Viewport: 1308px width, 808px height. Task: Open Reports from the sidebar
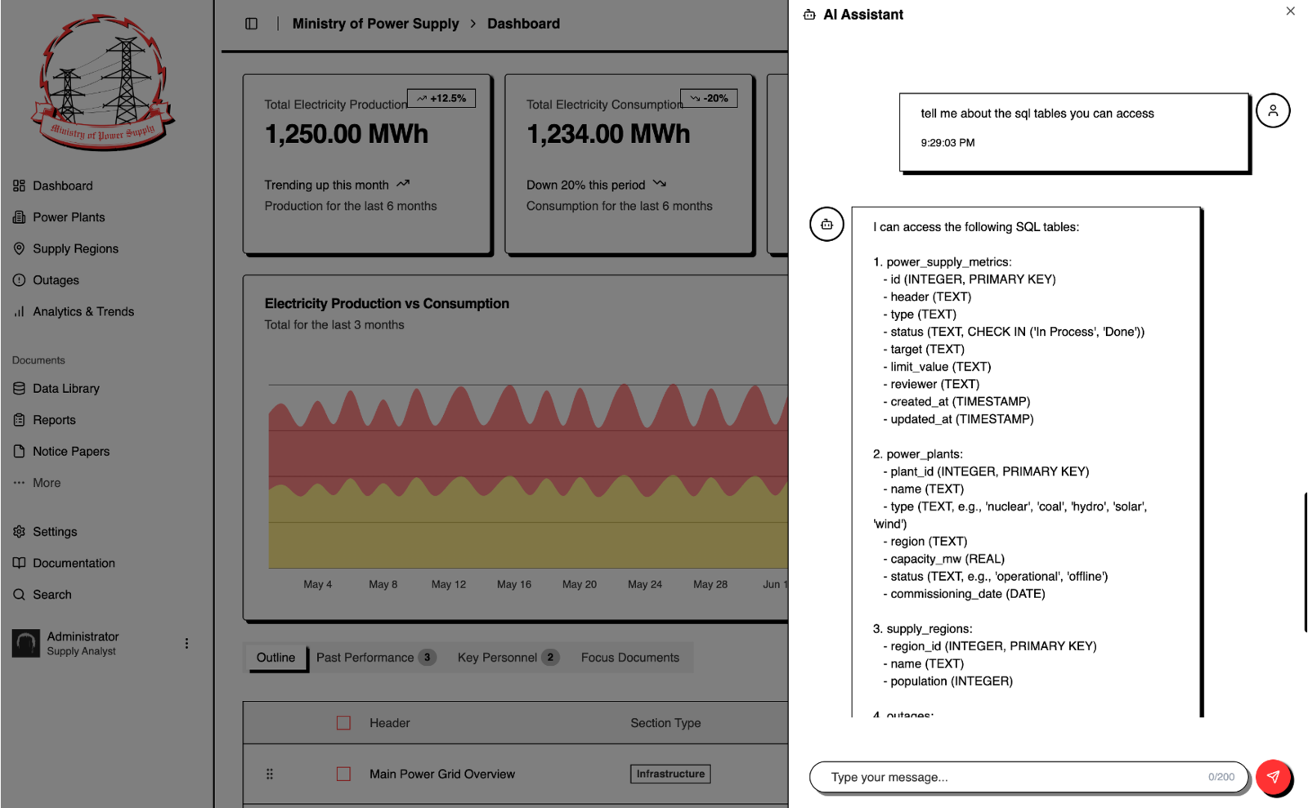coord(54,420)
